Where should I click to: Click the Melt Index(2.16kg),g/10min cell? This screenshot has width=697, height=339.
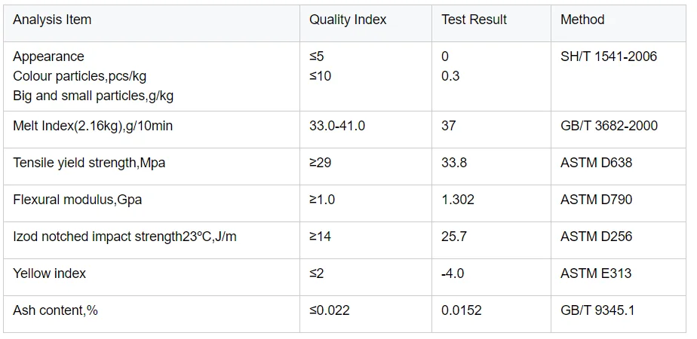tap(93, 126)
